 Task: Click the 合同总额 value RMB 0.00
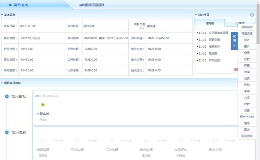27,49
